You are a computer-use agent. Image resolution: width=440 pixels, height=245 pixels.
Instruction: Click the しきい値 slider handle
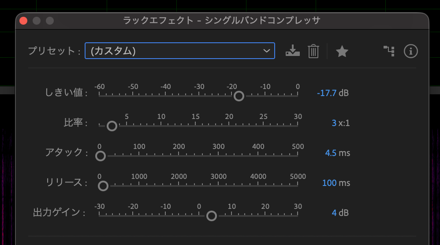[x=239, y=96]
